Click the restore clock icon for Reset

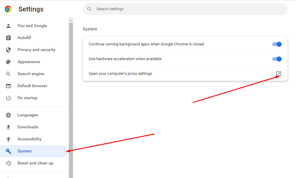pos(8,163)
